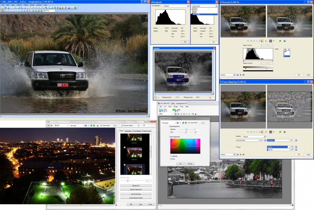Image resolution: width=314 pixels, height=210 pixels.
Task: Open the histogram type dropdown in left Histogram
Action: [x=188, y=6]
